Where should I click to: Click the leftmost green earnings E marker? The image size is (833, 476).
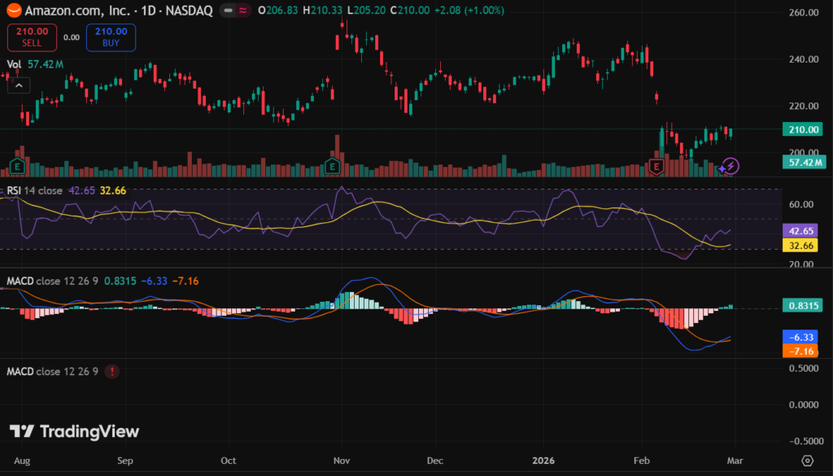pyautogui.click(x=15, y=167)
